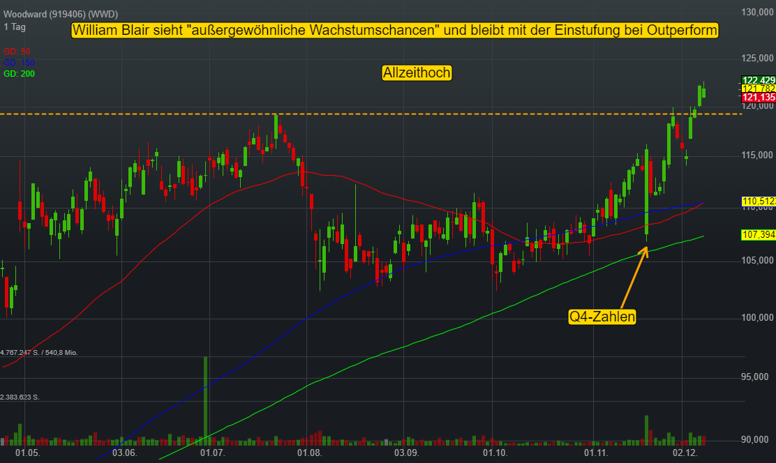The width and height of the screenshot is (776, 463).
Task: Click the red "GD: 50" legend entry
Action: click(x=17, y=52)
